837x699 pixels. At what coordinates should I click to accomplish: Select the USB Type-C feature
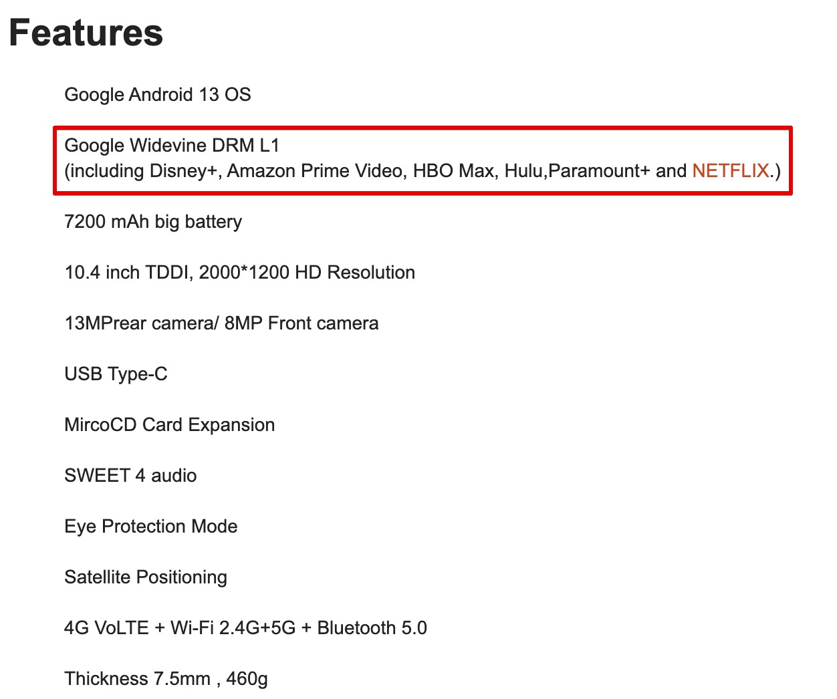(x=116, y=374)
